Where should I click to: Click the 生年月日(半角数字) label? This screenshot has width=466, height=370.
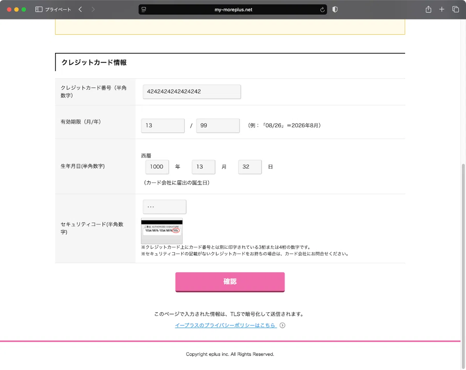coord(83,166)
